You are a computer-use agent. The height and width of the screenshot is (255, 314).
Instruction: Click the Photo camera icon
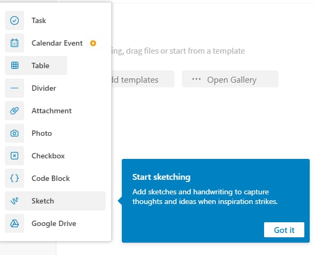[14, 133]
